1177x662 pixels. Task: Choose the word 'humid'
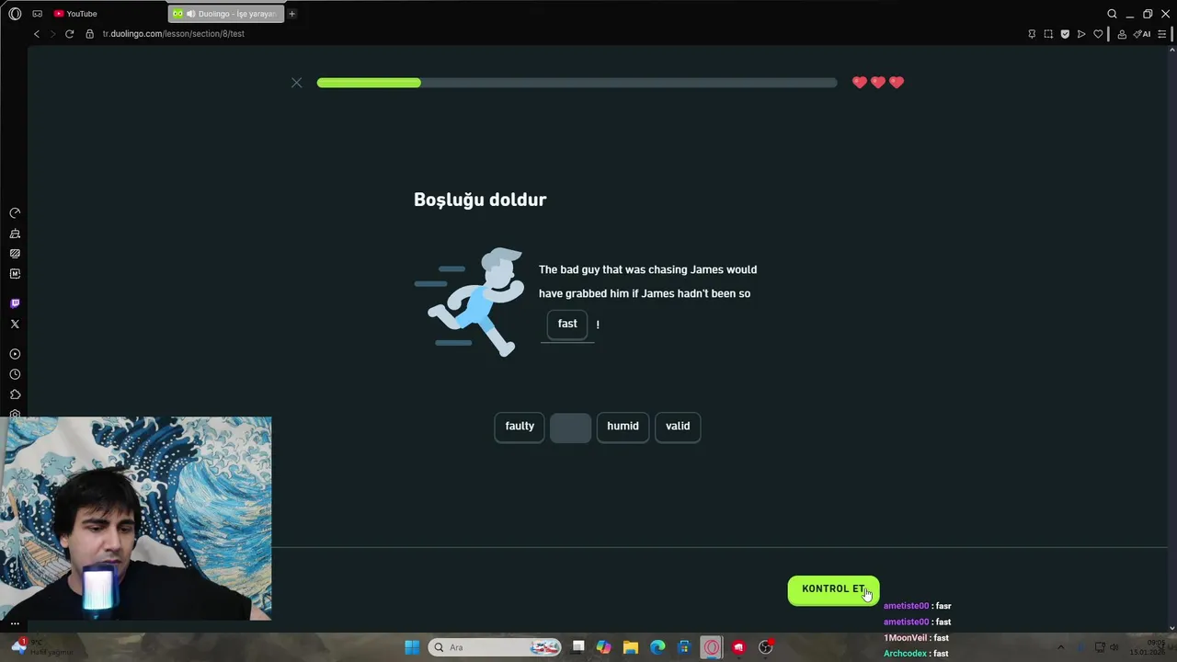pyautogui.click(x=623, y=427)
